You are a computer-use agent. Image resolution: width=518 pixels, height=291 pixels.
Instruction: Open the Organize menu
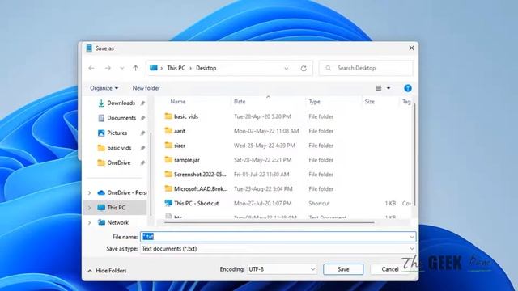104,88
